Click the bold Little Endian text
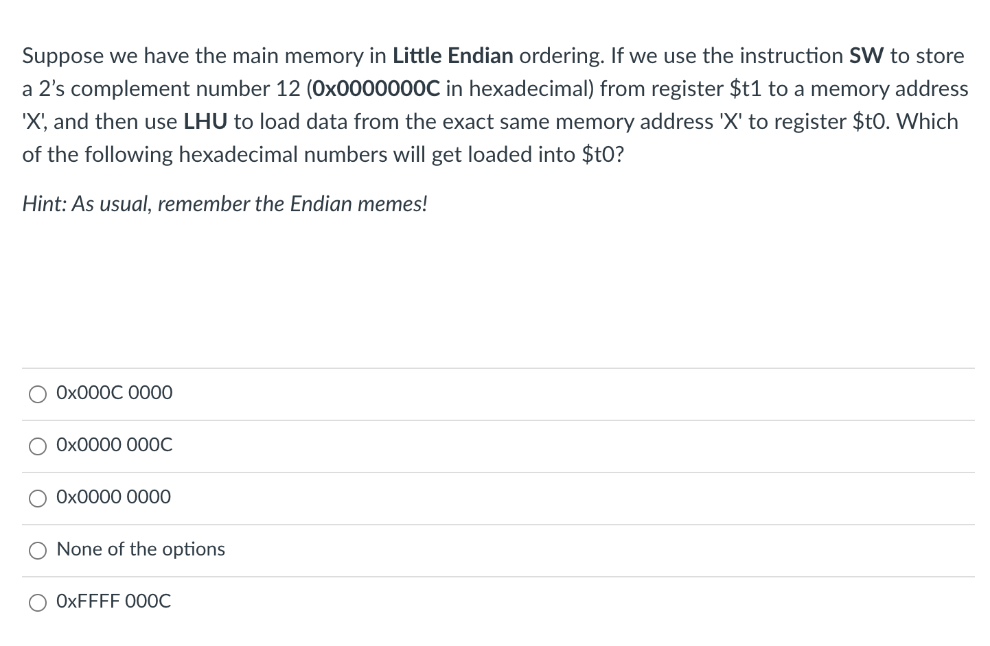 (453, 56)
